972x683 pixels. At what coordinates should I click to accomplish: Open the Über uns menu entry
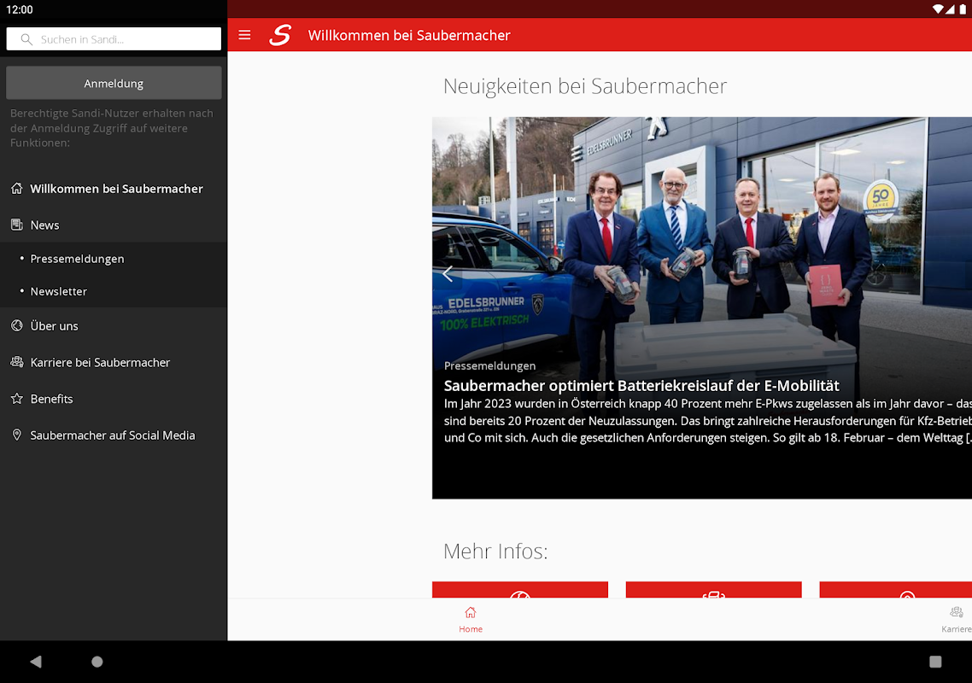(114, 325)
